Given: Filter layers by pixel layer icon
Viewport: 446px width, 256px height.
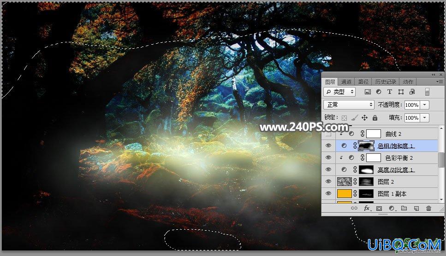Looking at the screenshot, I should (x=368, y=92).
